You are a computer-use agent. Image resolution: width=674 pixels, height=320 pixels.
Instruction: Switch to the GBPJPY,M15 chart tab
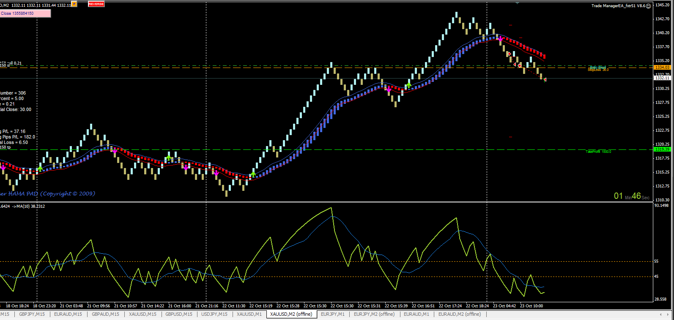tap(32, 314)
